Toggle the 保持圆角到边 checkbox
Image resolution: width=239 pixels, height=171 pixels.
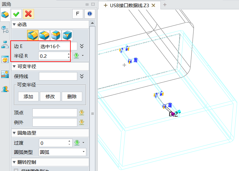[x=16, y=170]
